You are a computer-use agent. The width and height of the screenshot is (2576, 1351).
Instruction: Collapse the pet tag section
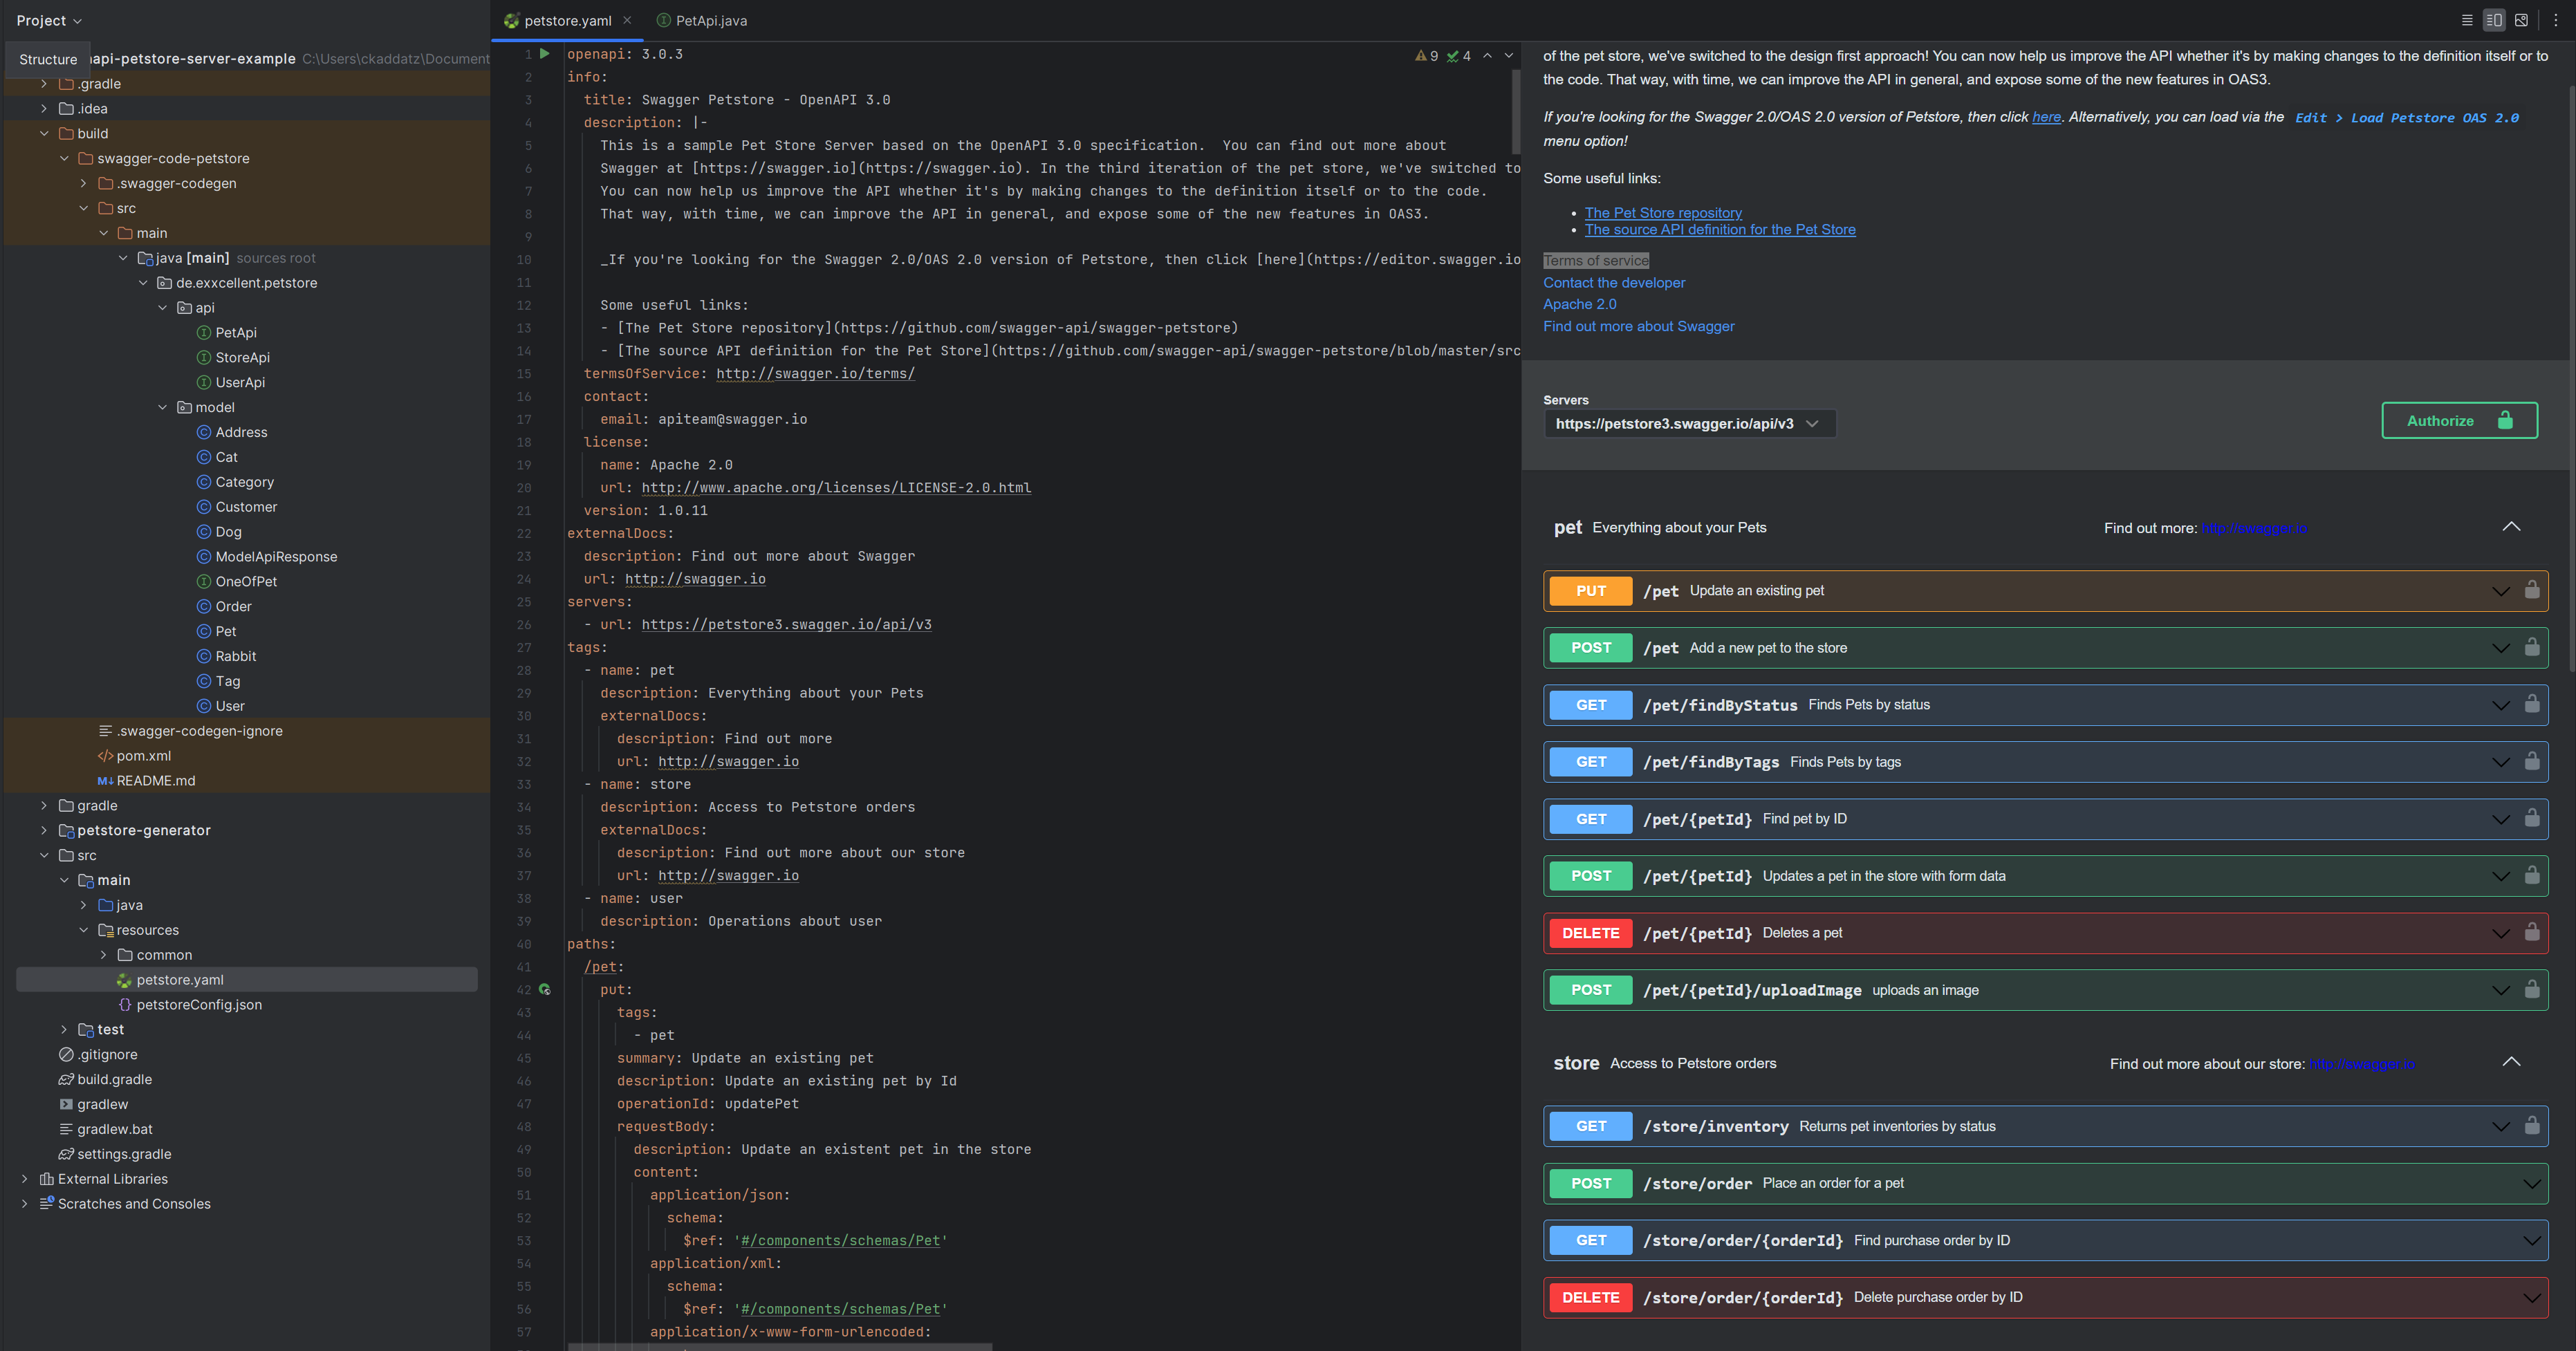pos(2511,527)
